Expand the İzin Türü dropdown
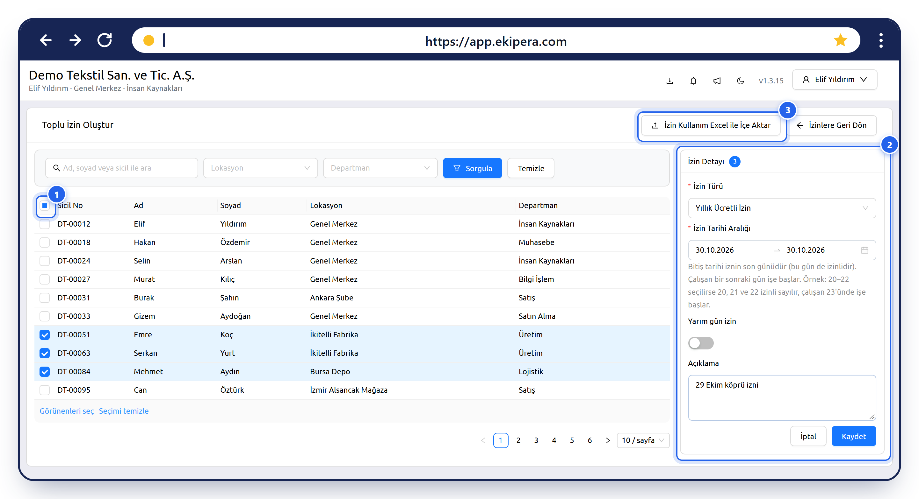This screenshot has height=499, width=919. point(782,208)
